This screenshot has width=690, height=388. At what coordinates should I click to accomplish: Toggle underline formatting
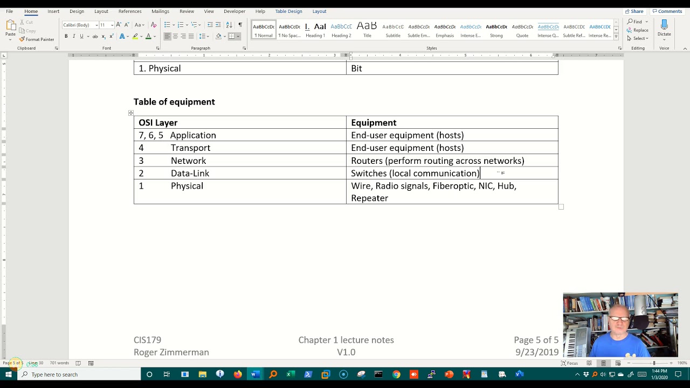pyautogui.click(x=81, y=36)
